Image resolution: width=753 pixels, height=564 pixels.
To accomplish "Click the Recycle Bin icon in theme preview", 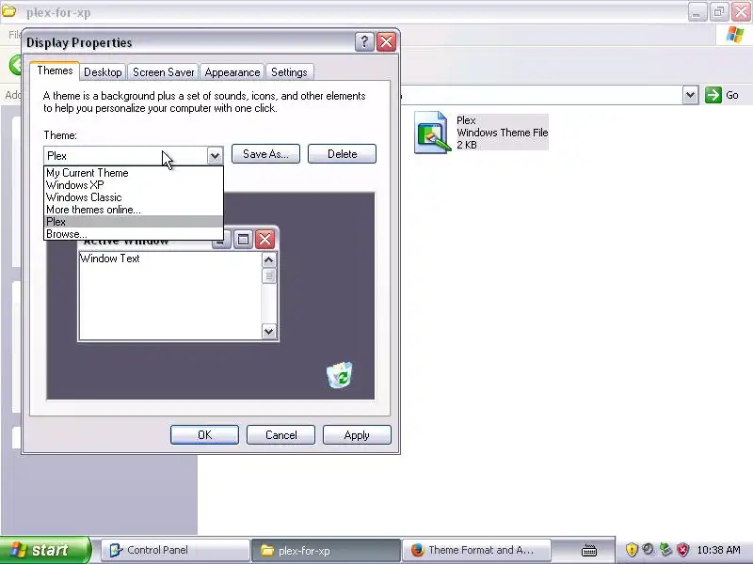I will [340, 375].
